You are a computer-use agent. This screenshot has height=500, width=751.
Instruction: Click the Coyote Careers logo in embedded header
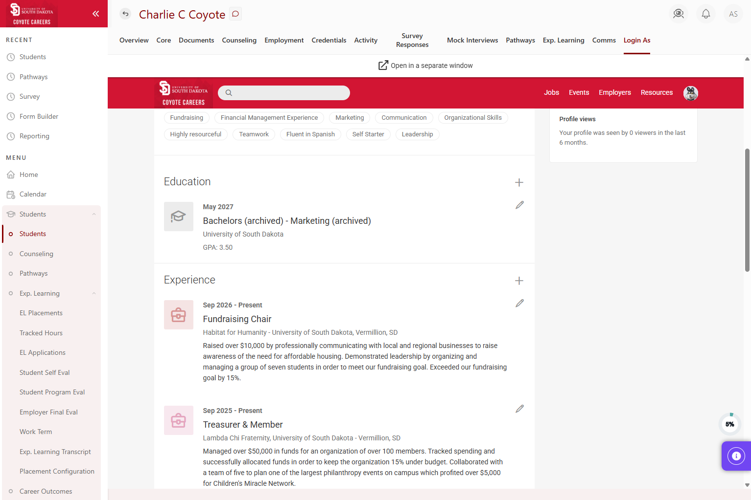(184, 93)
